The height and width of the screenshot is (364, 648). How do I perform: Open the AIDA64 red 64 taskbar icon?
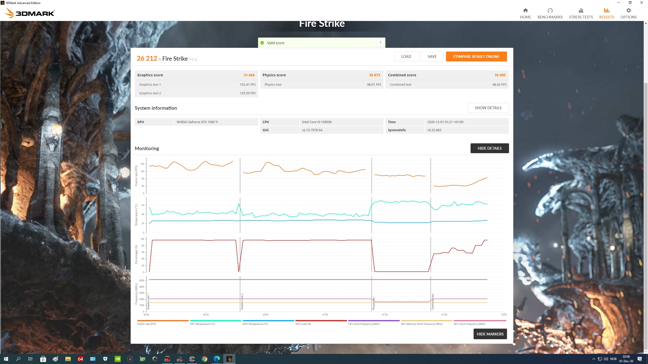(80, 359)
